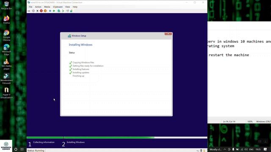
Task: Click the ENG language indicator
Action: pos(251,149)
